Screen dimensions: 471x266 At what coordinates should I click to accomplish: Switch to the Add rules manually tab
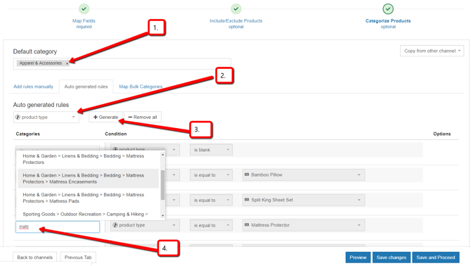pos(33,87)
